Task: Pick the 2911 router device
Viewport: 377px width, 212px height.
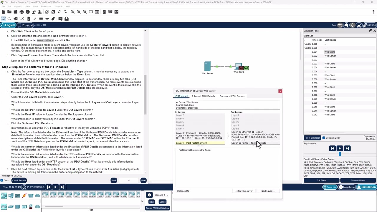Action: click(77, 194)
